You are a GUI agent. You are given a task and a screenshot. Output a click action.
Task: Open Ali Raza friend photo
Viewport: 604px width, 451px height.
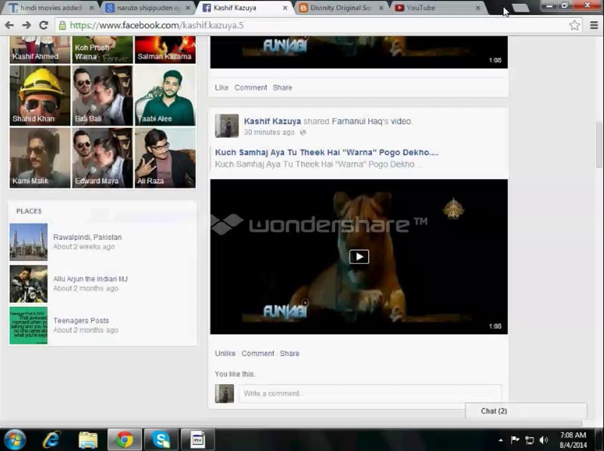point(165,158)
